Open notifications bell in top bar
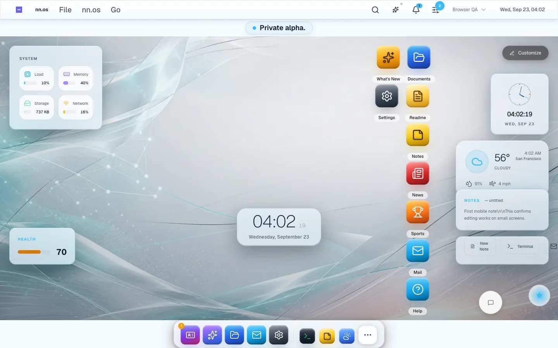The width and height of the screenshot is (558, 348). point(416,10)
